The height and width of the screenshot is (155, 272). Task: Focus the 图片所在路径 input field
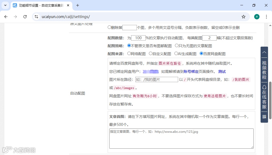pos(157,79)
